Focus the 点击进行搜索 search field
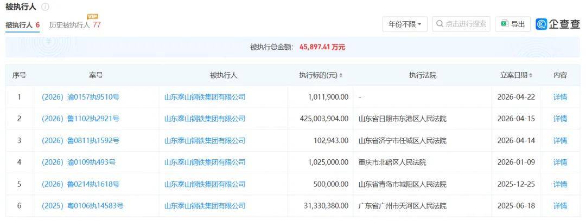 pyautogui.click(x=462, y=24)
